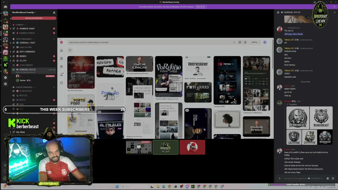Click the invite people icon beside server name

pyautogui.click(x=54, y=12)
